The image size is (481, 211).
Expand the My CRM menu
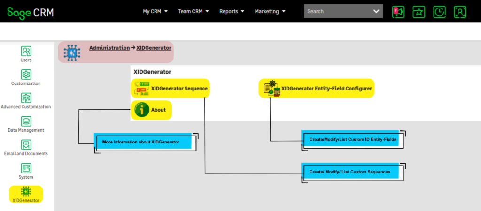click(155, 11)
